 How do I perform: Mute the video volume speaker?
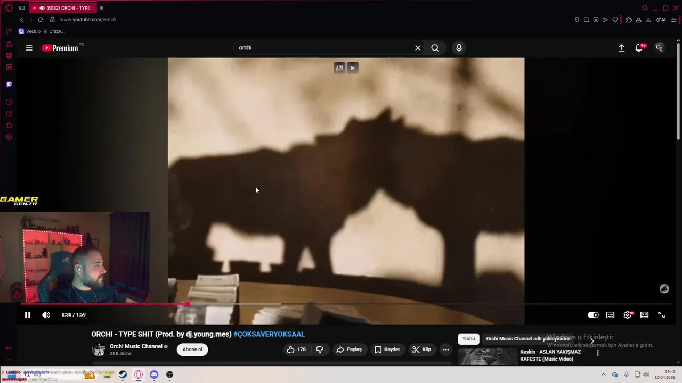46,315
